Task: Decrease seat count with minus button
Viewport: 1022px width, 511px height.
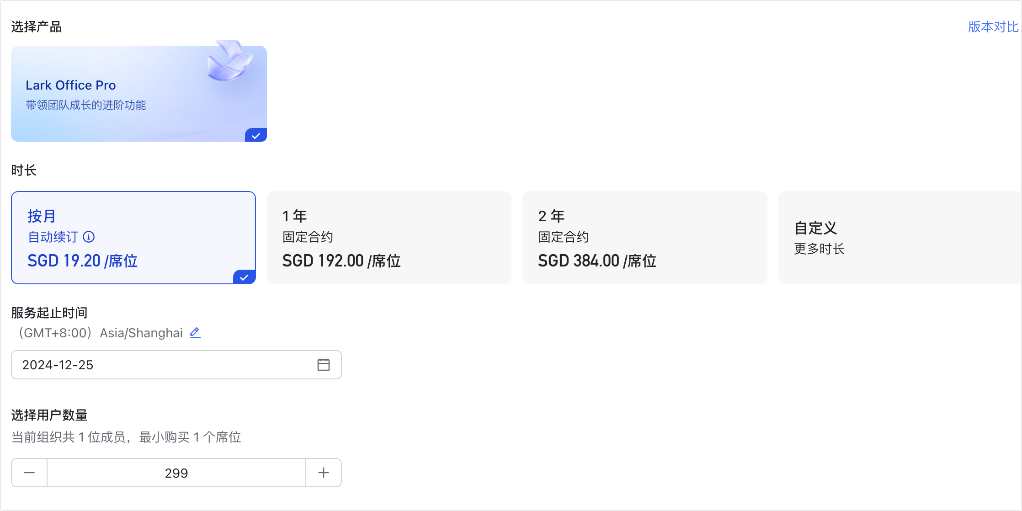Action: click(29, 473)
